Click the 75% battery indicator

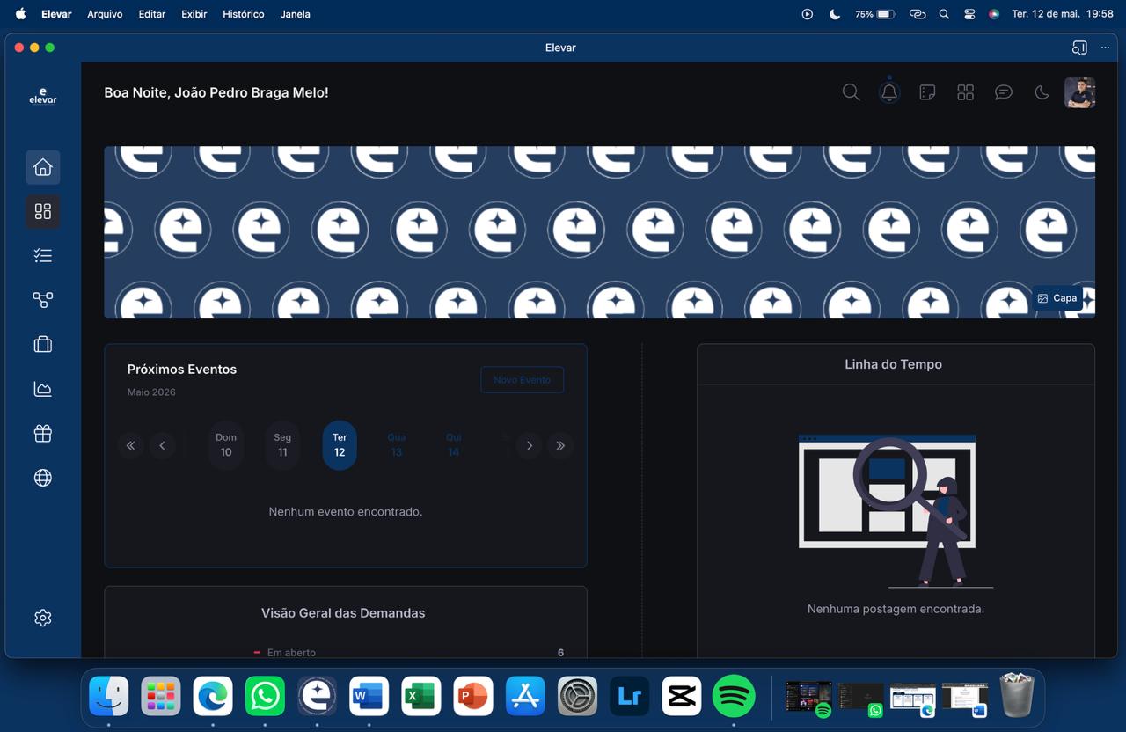coord(875,14)
